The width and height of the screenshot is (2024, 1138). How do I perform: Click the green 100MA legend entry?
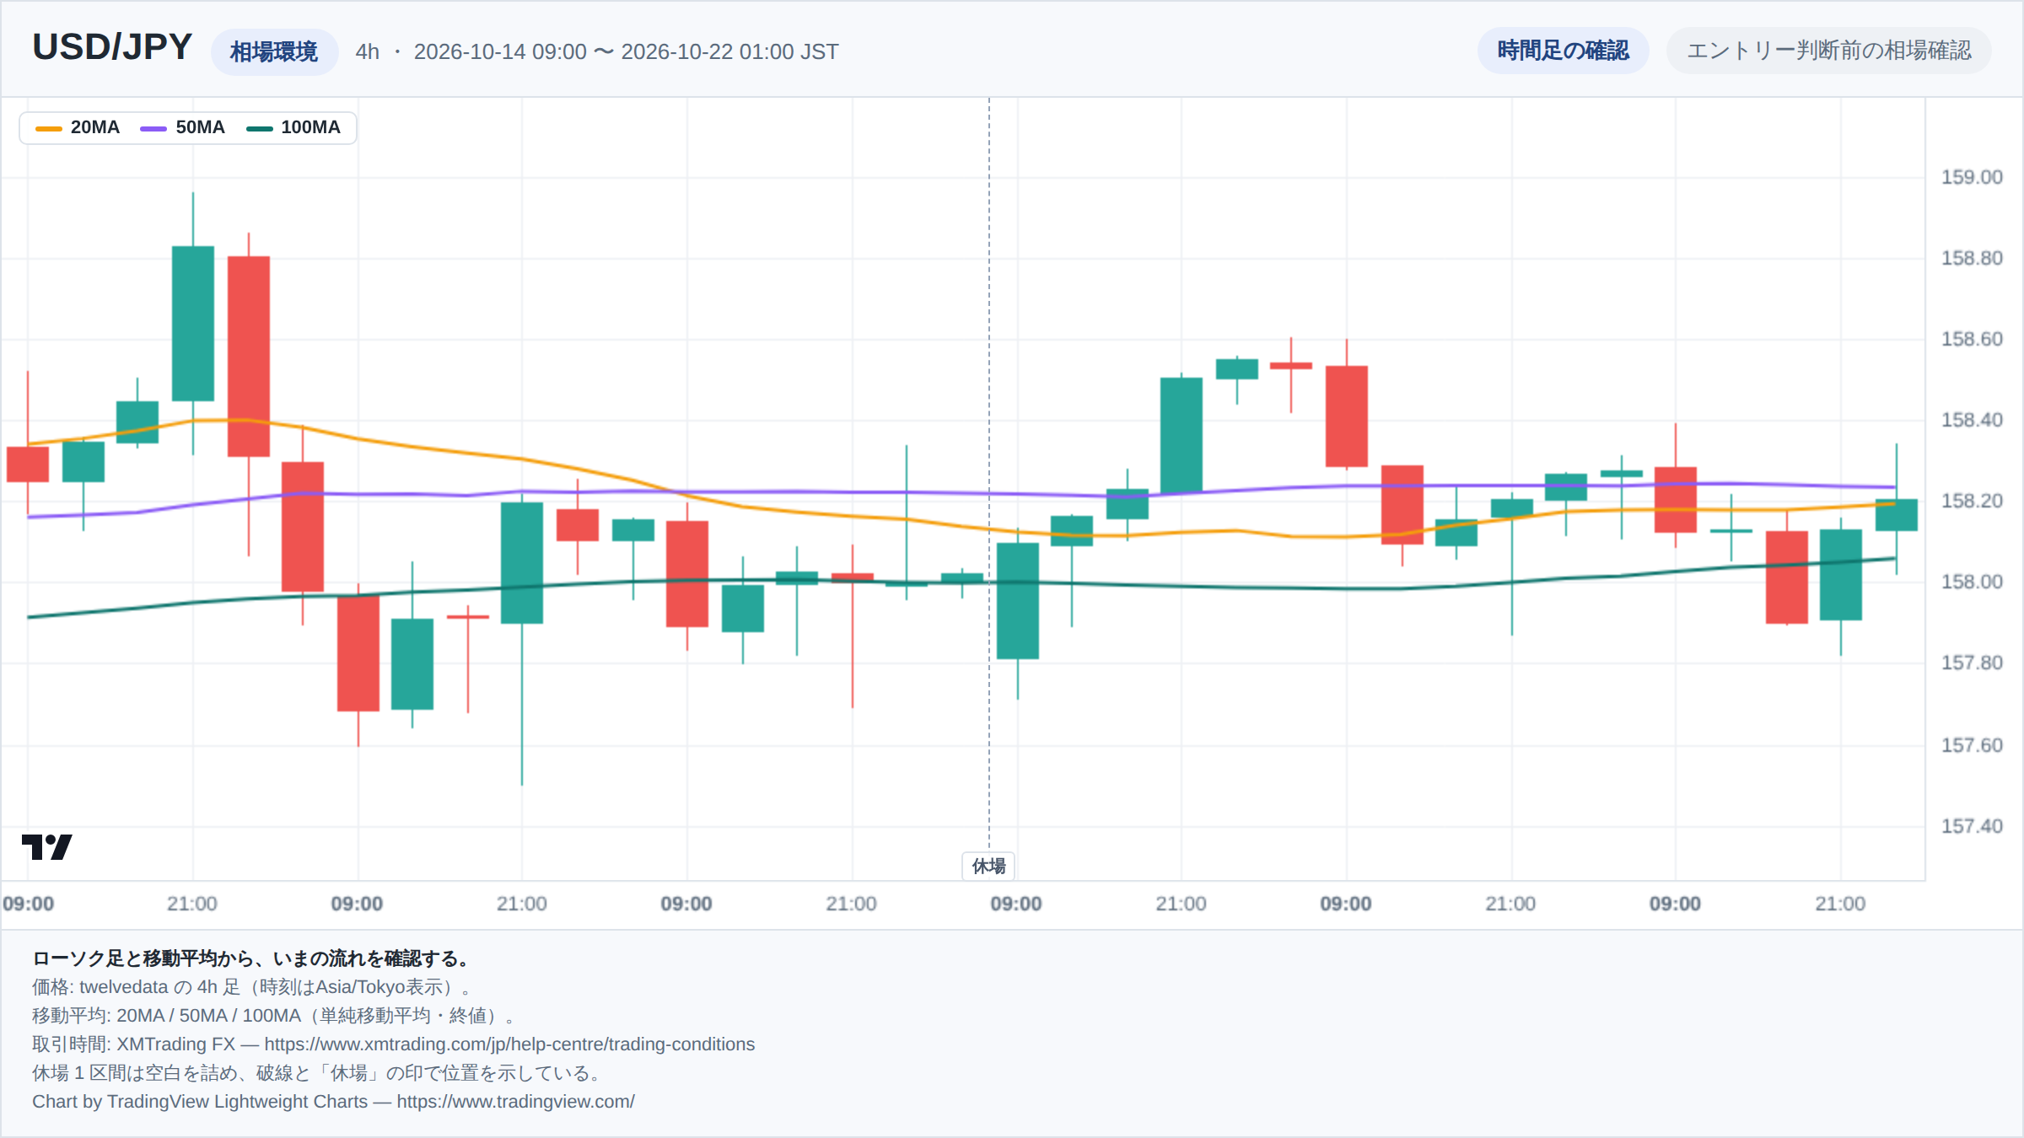pos(293,128)
